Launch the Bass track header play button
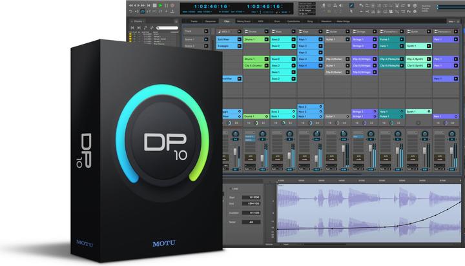The width and height of the screenshot is (465, 266). coord(293,32)
